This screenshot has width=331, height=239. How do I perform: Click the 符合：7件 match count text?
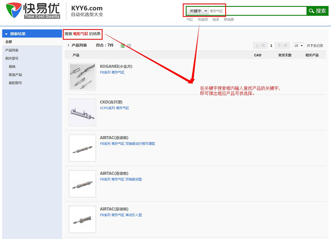(x=105, y=45)
